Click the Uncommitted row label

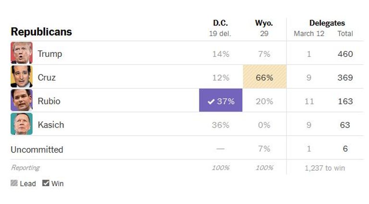pos(37,150)
